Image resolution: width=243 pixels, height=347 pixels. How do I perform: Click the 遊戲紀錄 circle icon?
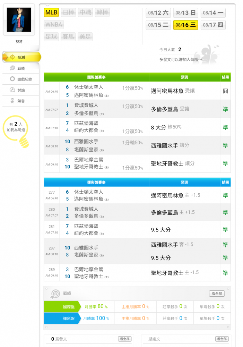[12, 79]
